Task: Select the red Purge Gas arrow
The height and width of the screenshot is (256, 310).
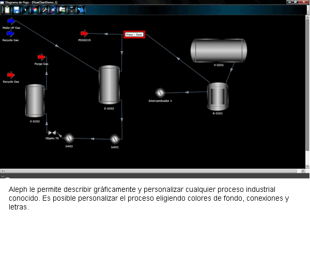Action: pyautogui.click(x=41, y=57)
